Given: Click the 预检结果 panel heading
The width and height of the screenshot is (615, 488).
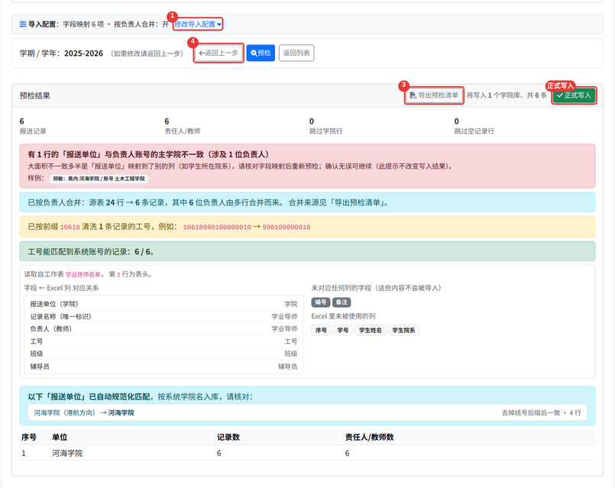Looking at the screenshot, I should coord(35,95).
